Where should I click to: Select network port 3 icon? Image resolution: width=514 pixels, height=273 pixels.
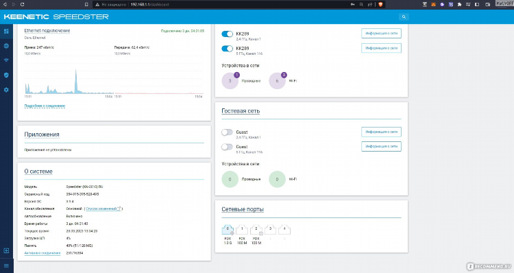(x=271, y=230)
